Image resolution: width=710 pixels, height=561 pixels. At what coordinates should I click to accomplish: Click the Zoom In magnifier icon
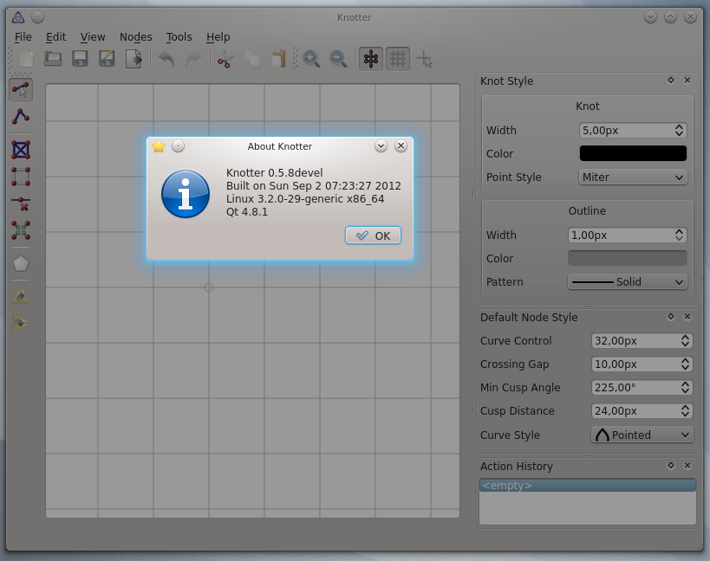[311, 59]
